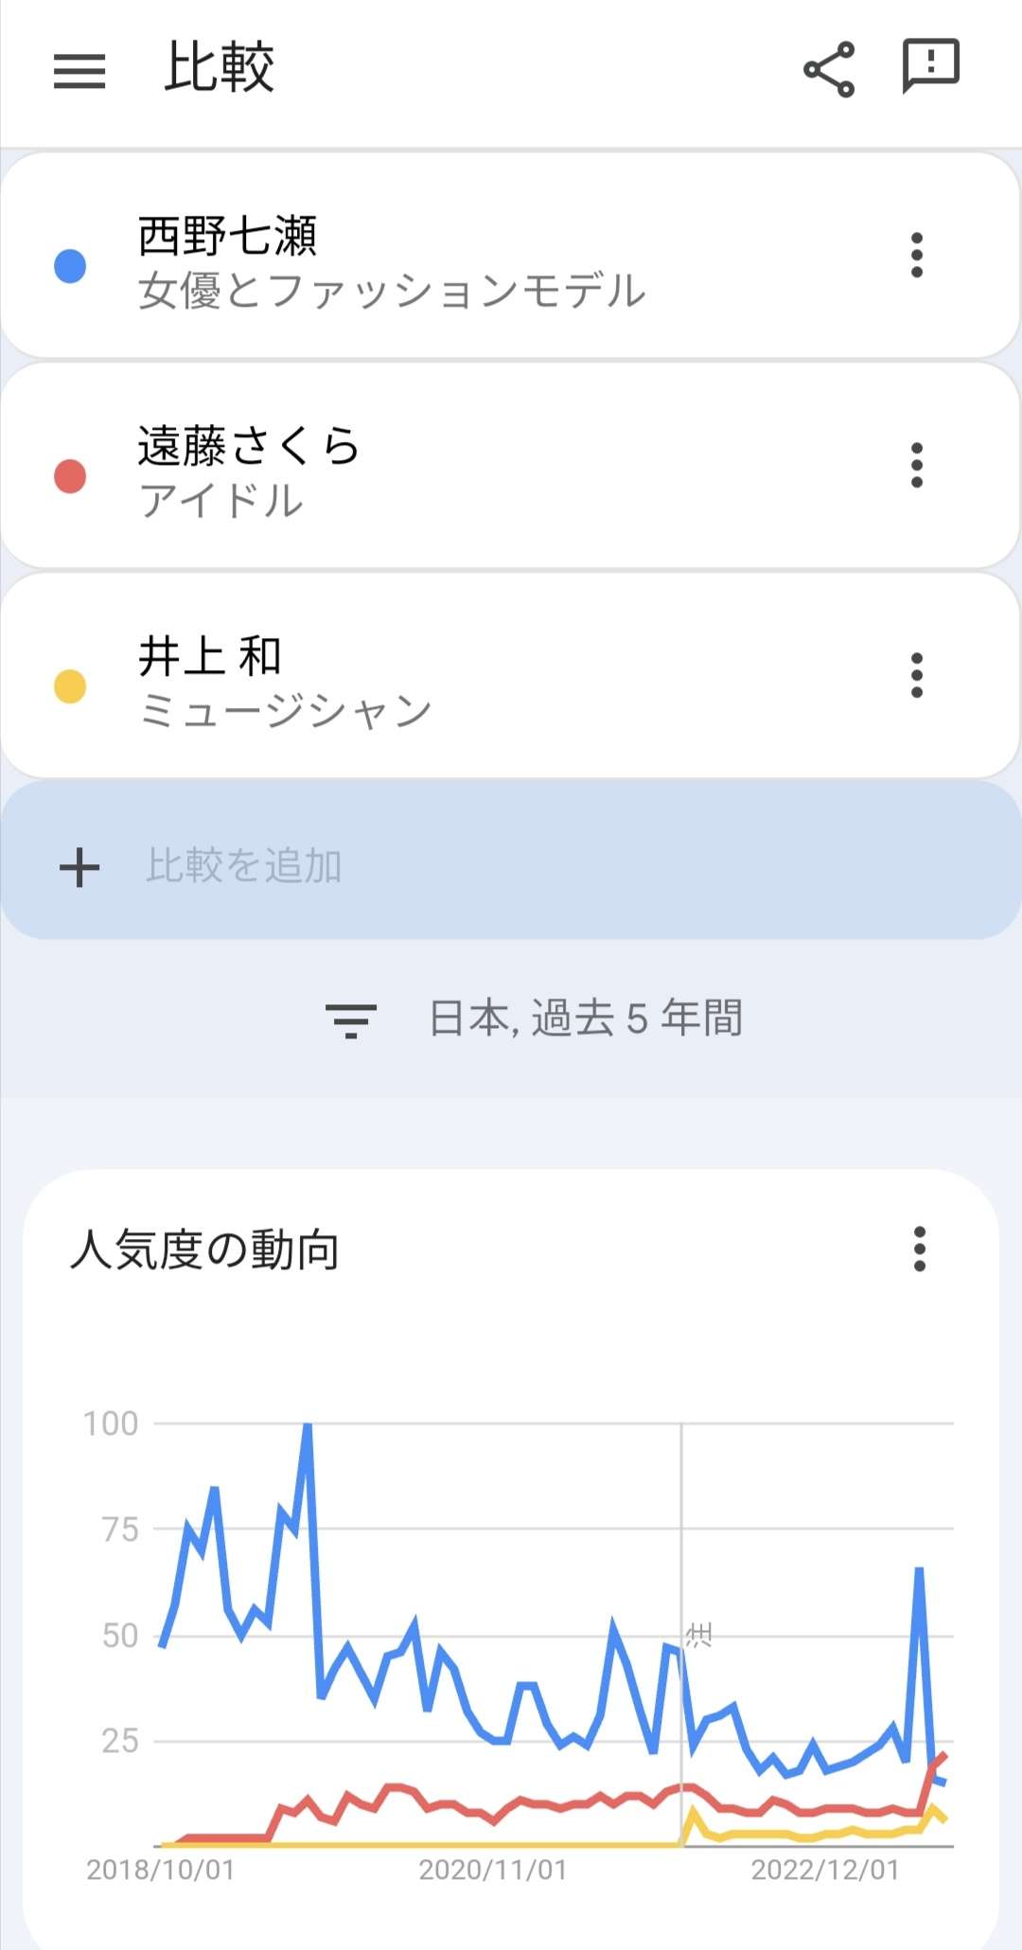Image resolution: width=1022 pixels, height=1950 pixels.
Task: Tap the share icon
Action: click(829, 69)
